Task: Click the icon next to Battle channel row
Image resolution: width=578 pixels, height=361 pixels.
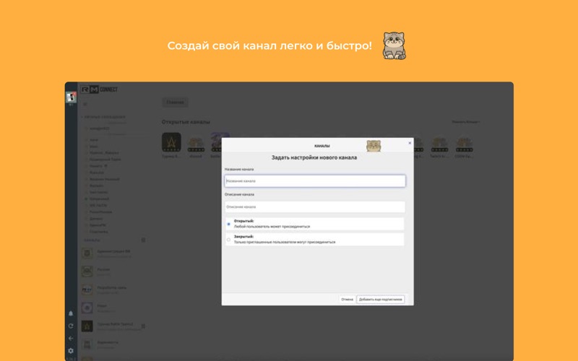Action: coord(143,326)
